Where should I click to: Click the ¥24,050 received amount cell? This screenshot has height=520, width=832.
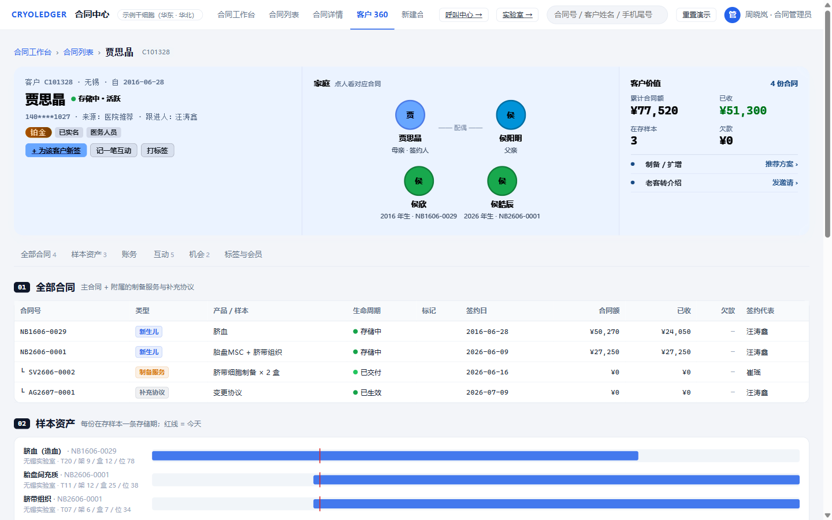(676, 332)
